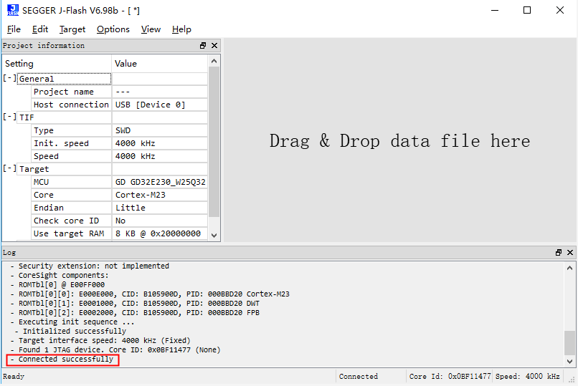Click the Core Id status bar entry
Screen dimensions: 578x386
pyautogui.click(x=450, y=377)
